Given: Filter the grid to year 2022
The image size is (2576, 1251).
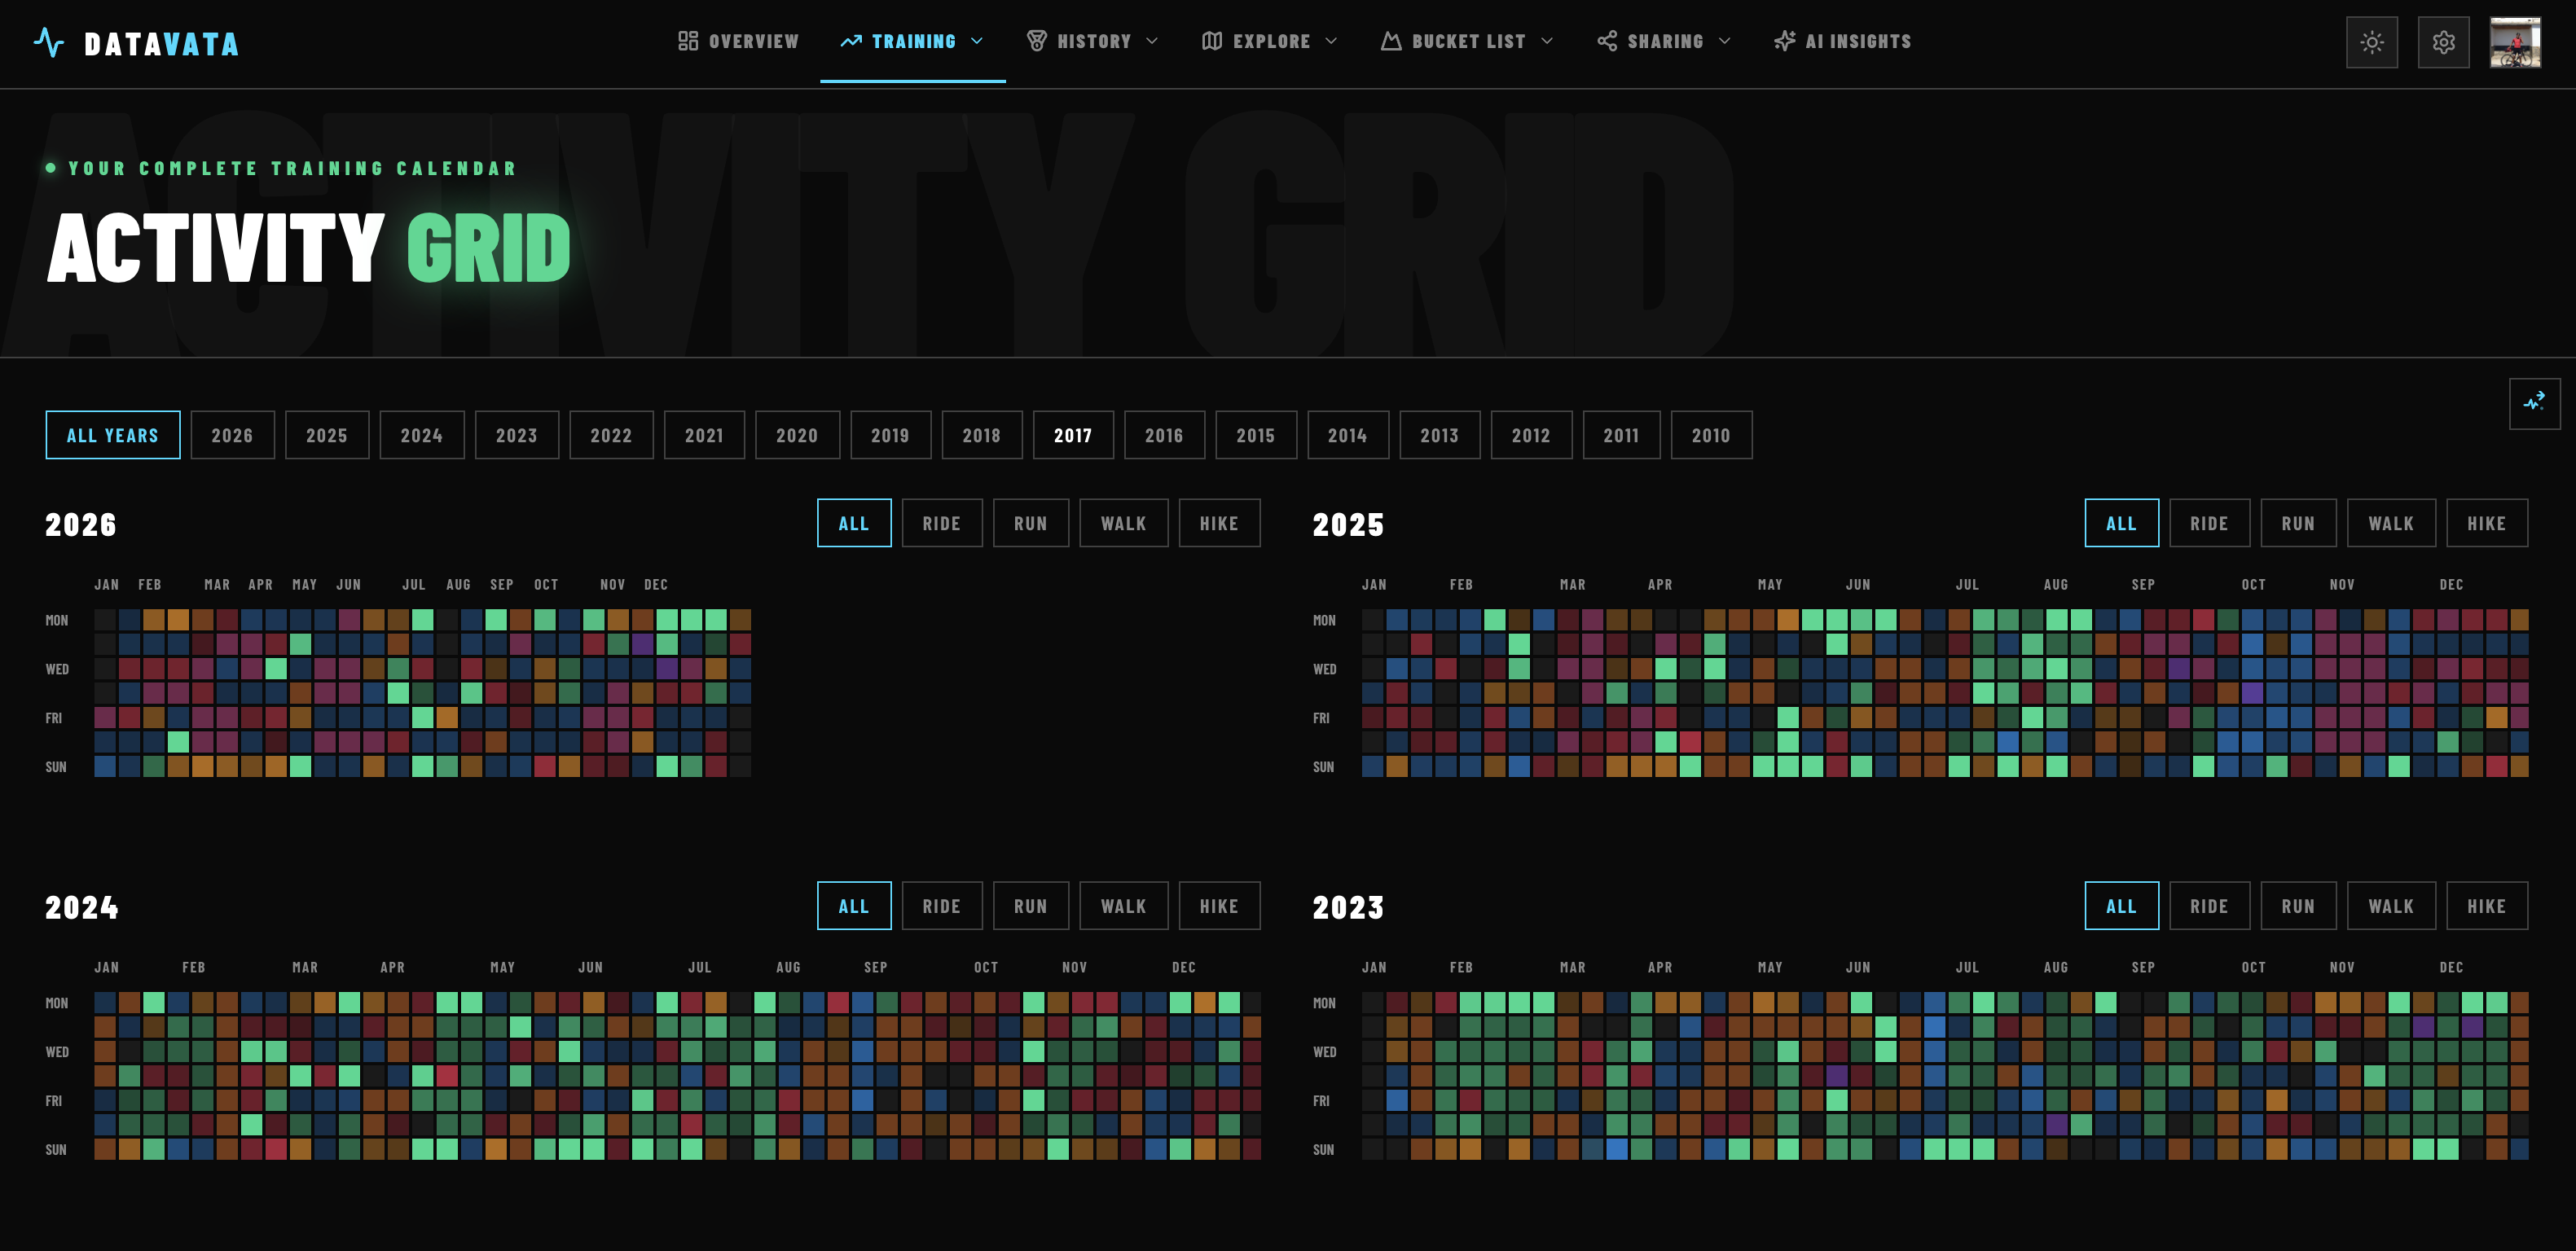Looking at the screenshot, I should pos(611,435).
